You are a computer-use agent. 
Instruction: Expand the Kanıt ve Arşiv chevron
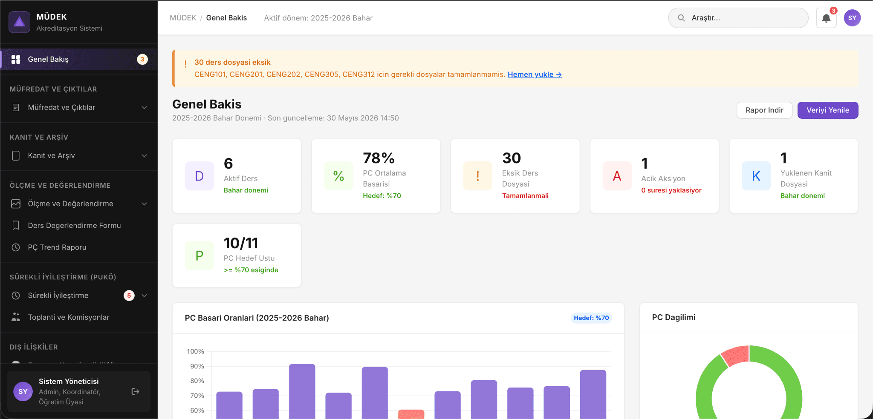144,156
